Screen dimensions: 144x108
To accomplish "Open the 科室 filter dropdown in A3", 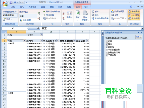I will tap(24, 41).
